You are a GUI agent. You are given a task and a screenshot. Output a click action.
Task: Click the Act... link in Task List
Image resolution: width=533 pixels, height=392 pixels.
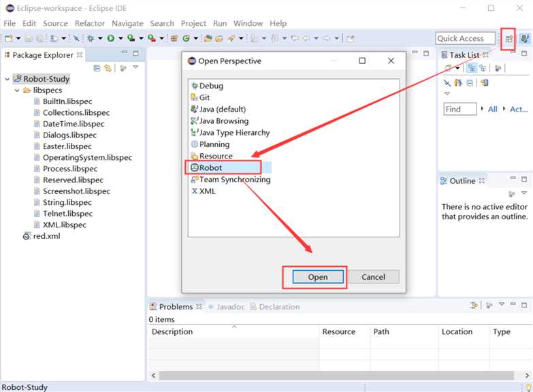coord(519,110)
